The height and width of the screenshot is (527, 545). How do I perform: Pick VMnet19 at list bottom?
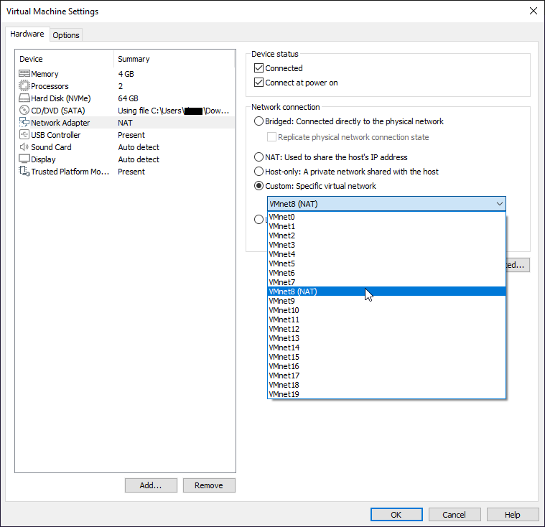386,394
